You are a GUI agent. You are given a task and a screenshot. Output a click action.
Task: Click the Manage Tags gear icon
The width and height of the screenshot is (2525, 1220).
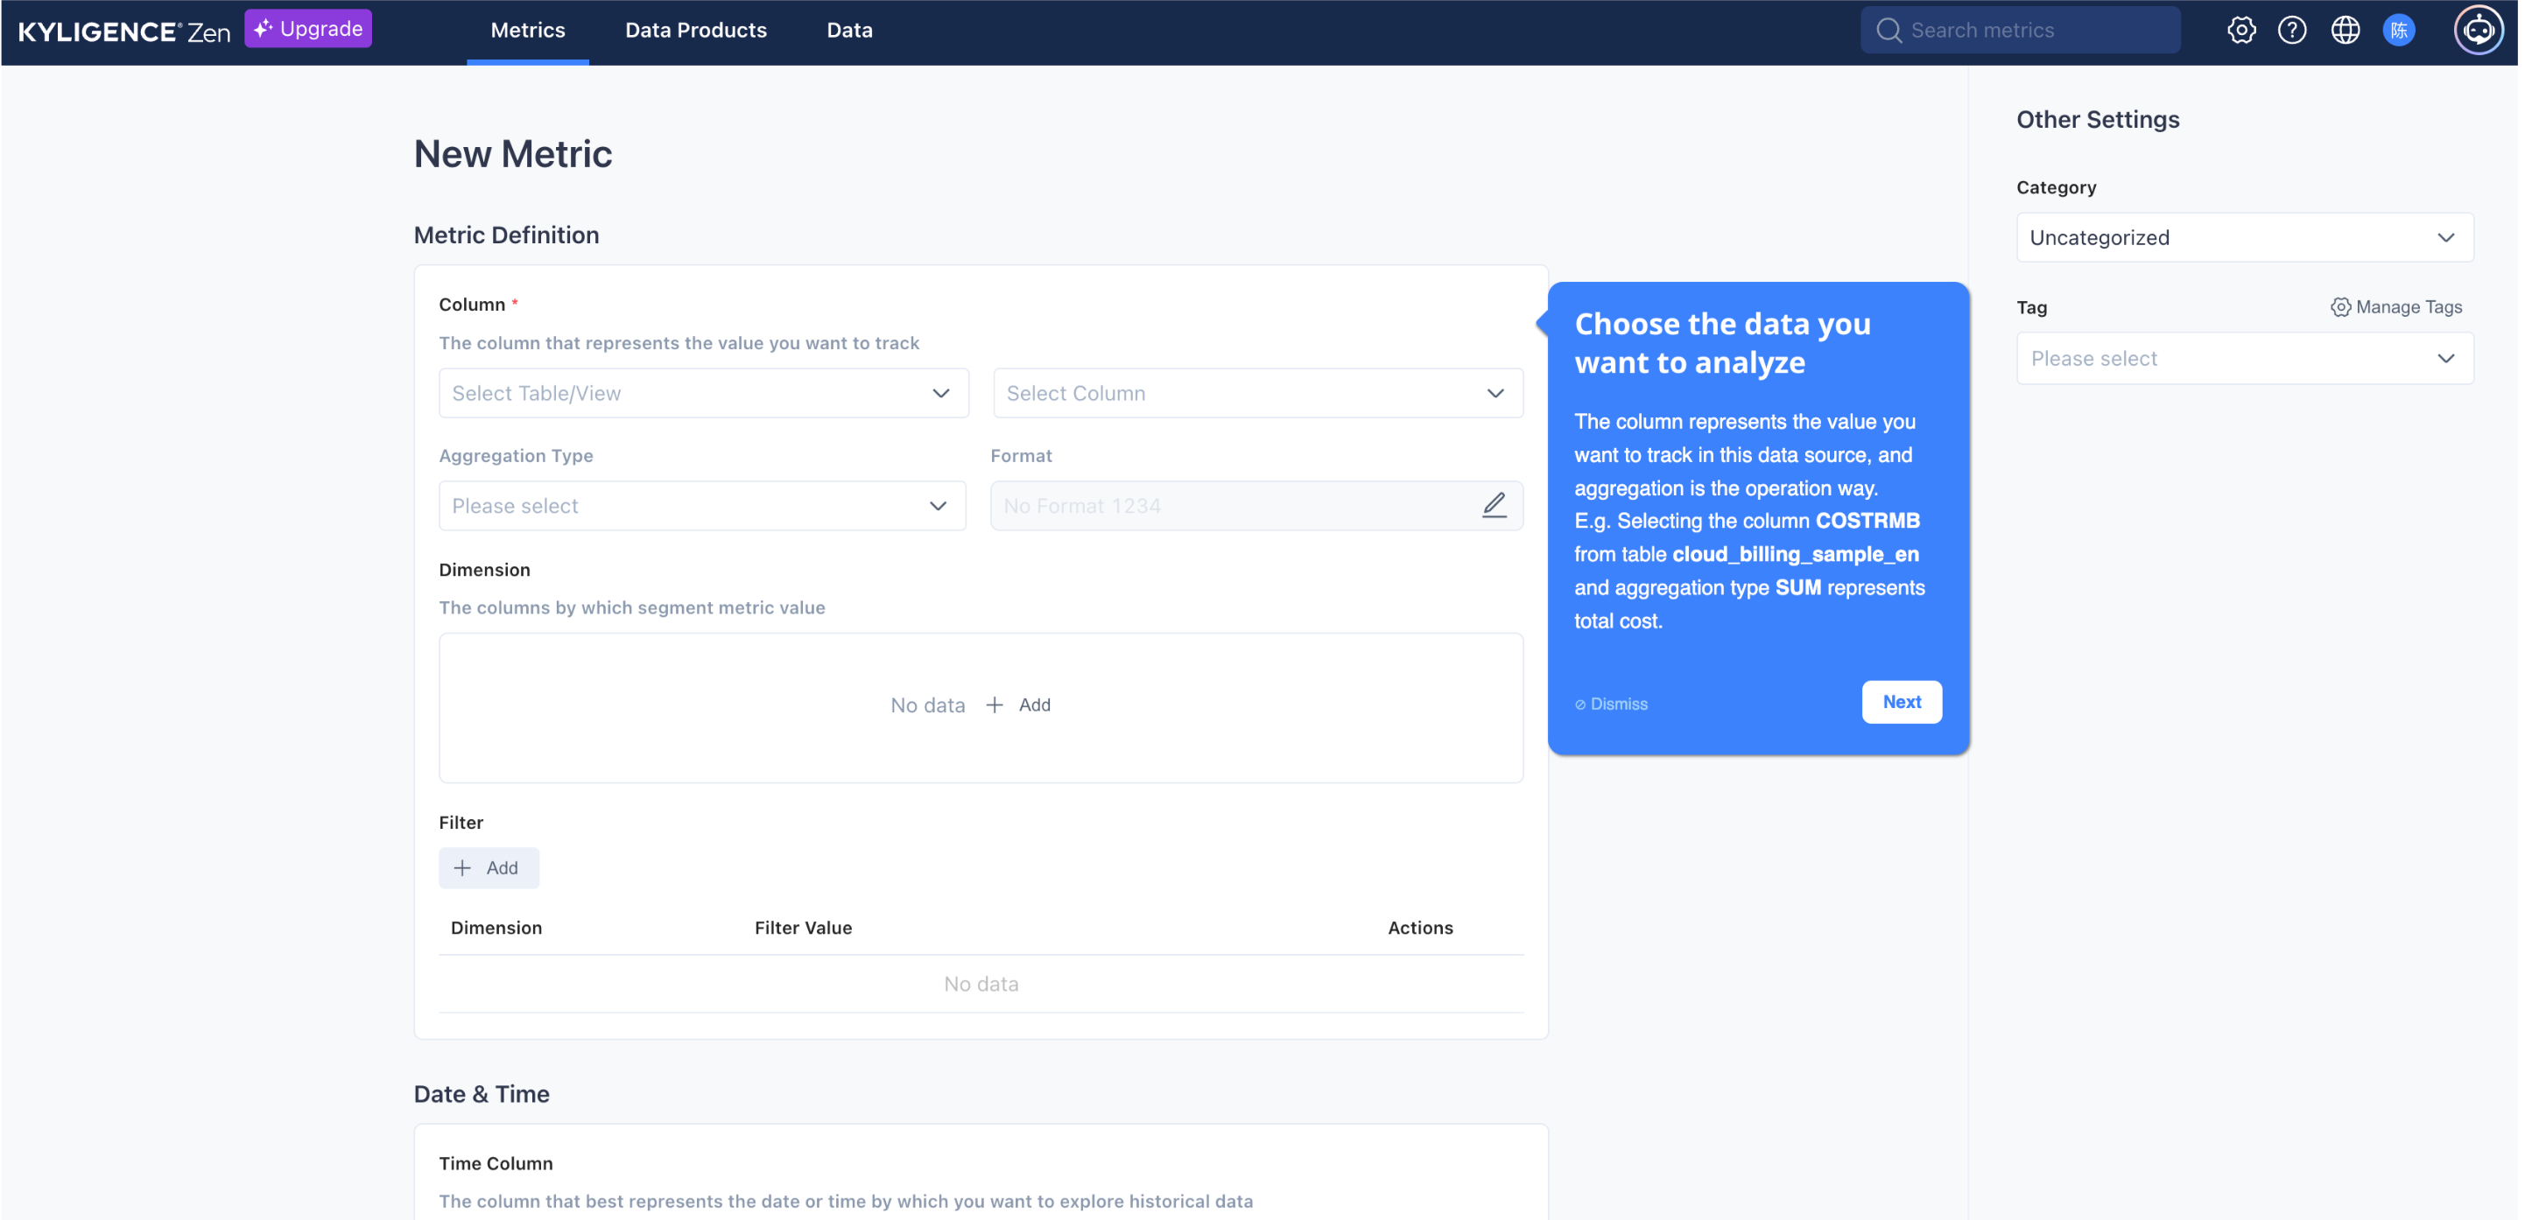click(2339, 306)
